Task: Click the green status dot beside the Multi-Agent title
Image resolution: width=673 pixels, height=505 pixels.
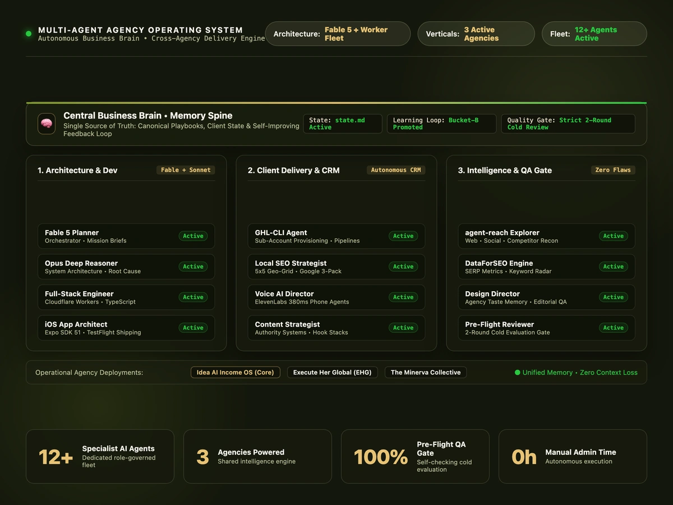Action: (x=29, y=34)
